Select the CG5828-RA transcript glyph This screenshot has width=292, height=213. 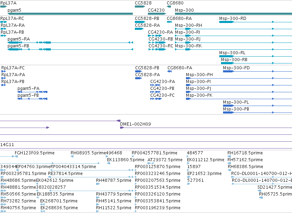click(x=139, y=29)
